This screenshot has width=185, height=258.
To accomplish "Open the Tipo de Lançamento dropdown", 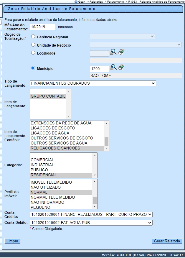I will pos(93,83).
